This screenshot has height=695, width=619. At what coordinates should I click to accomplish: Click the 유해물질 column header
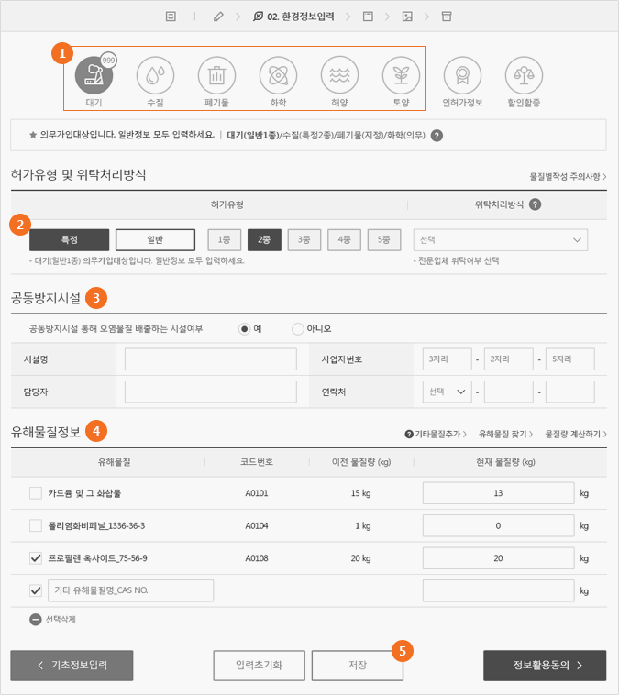pos(115,462)
